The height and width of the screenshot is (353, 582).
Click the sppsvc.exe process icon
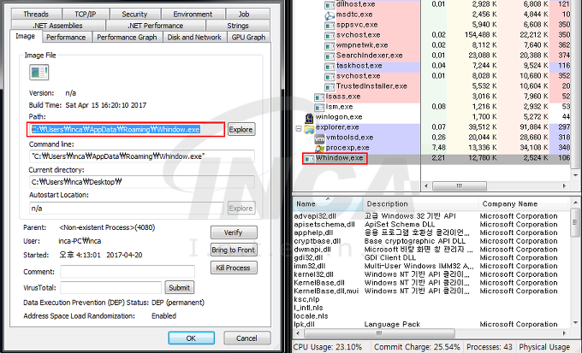click(330, 26)
